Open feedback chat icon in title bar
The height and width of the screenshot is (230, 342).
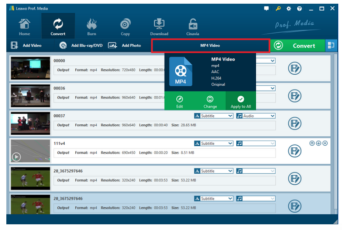coord(266,8)
